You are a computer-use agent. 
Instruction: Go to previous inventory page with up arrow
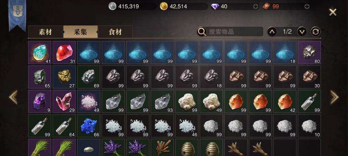[272, 32]
